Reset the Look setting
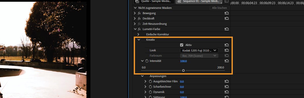Screen dimensions: 304x98 click(227, 50)
